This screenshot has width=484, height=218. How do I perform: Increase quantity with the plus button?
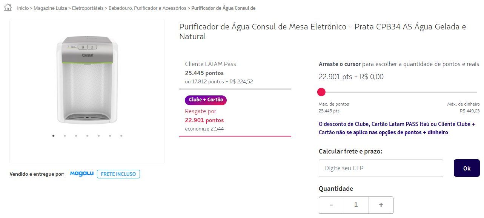click(x=381, y=205)
